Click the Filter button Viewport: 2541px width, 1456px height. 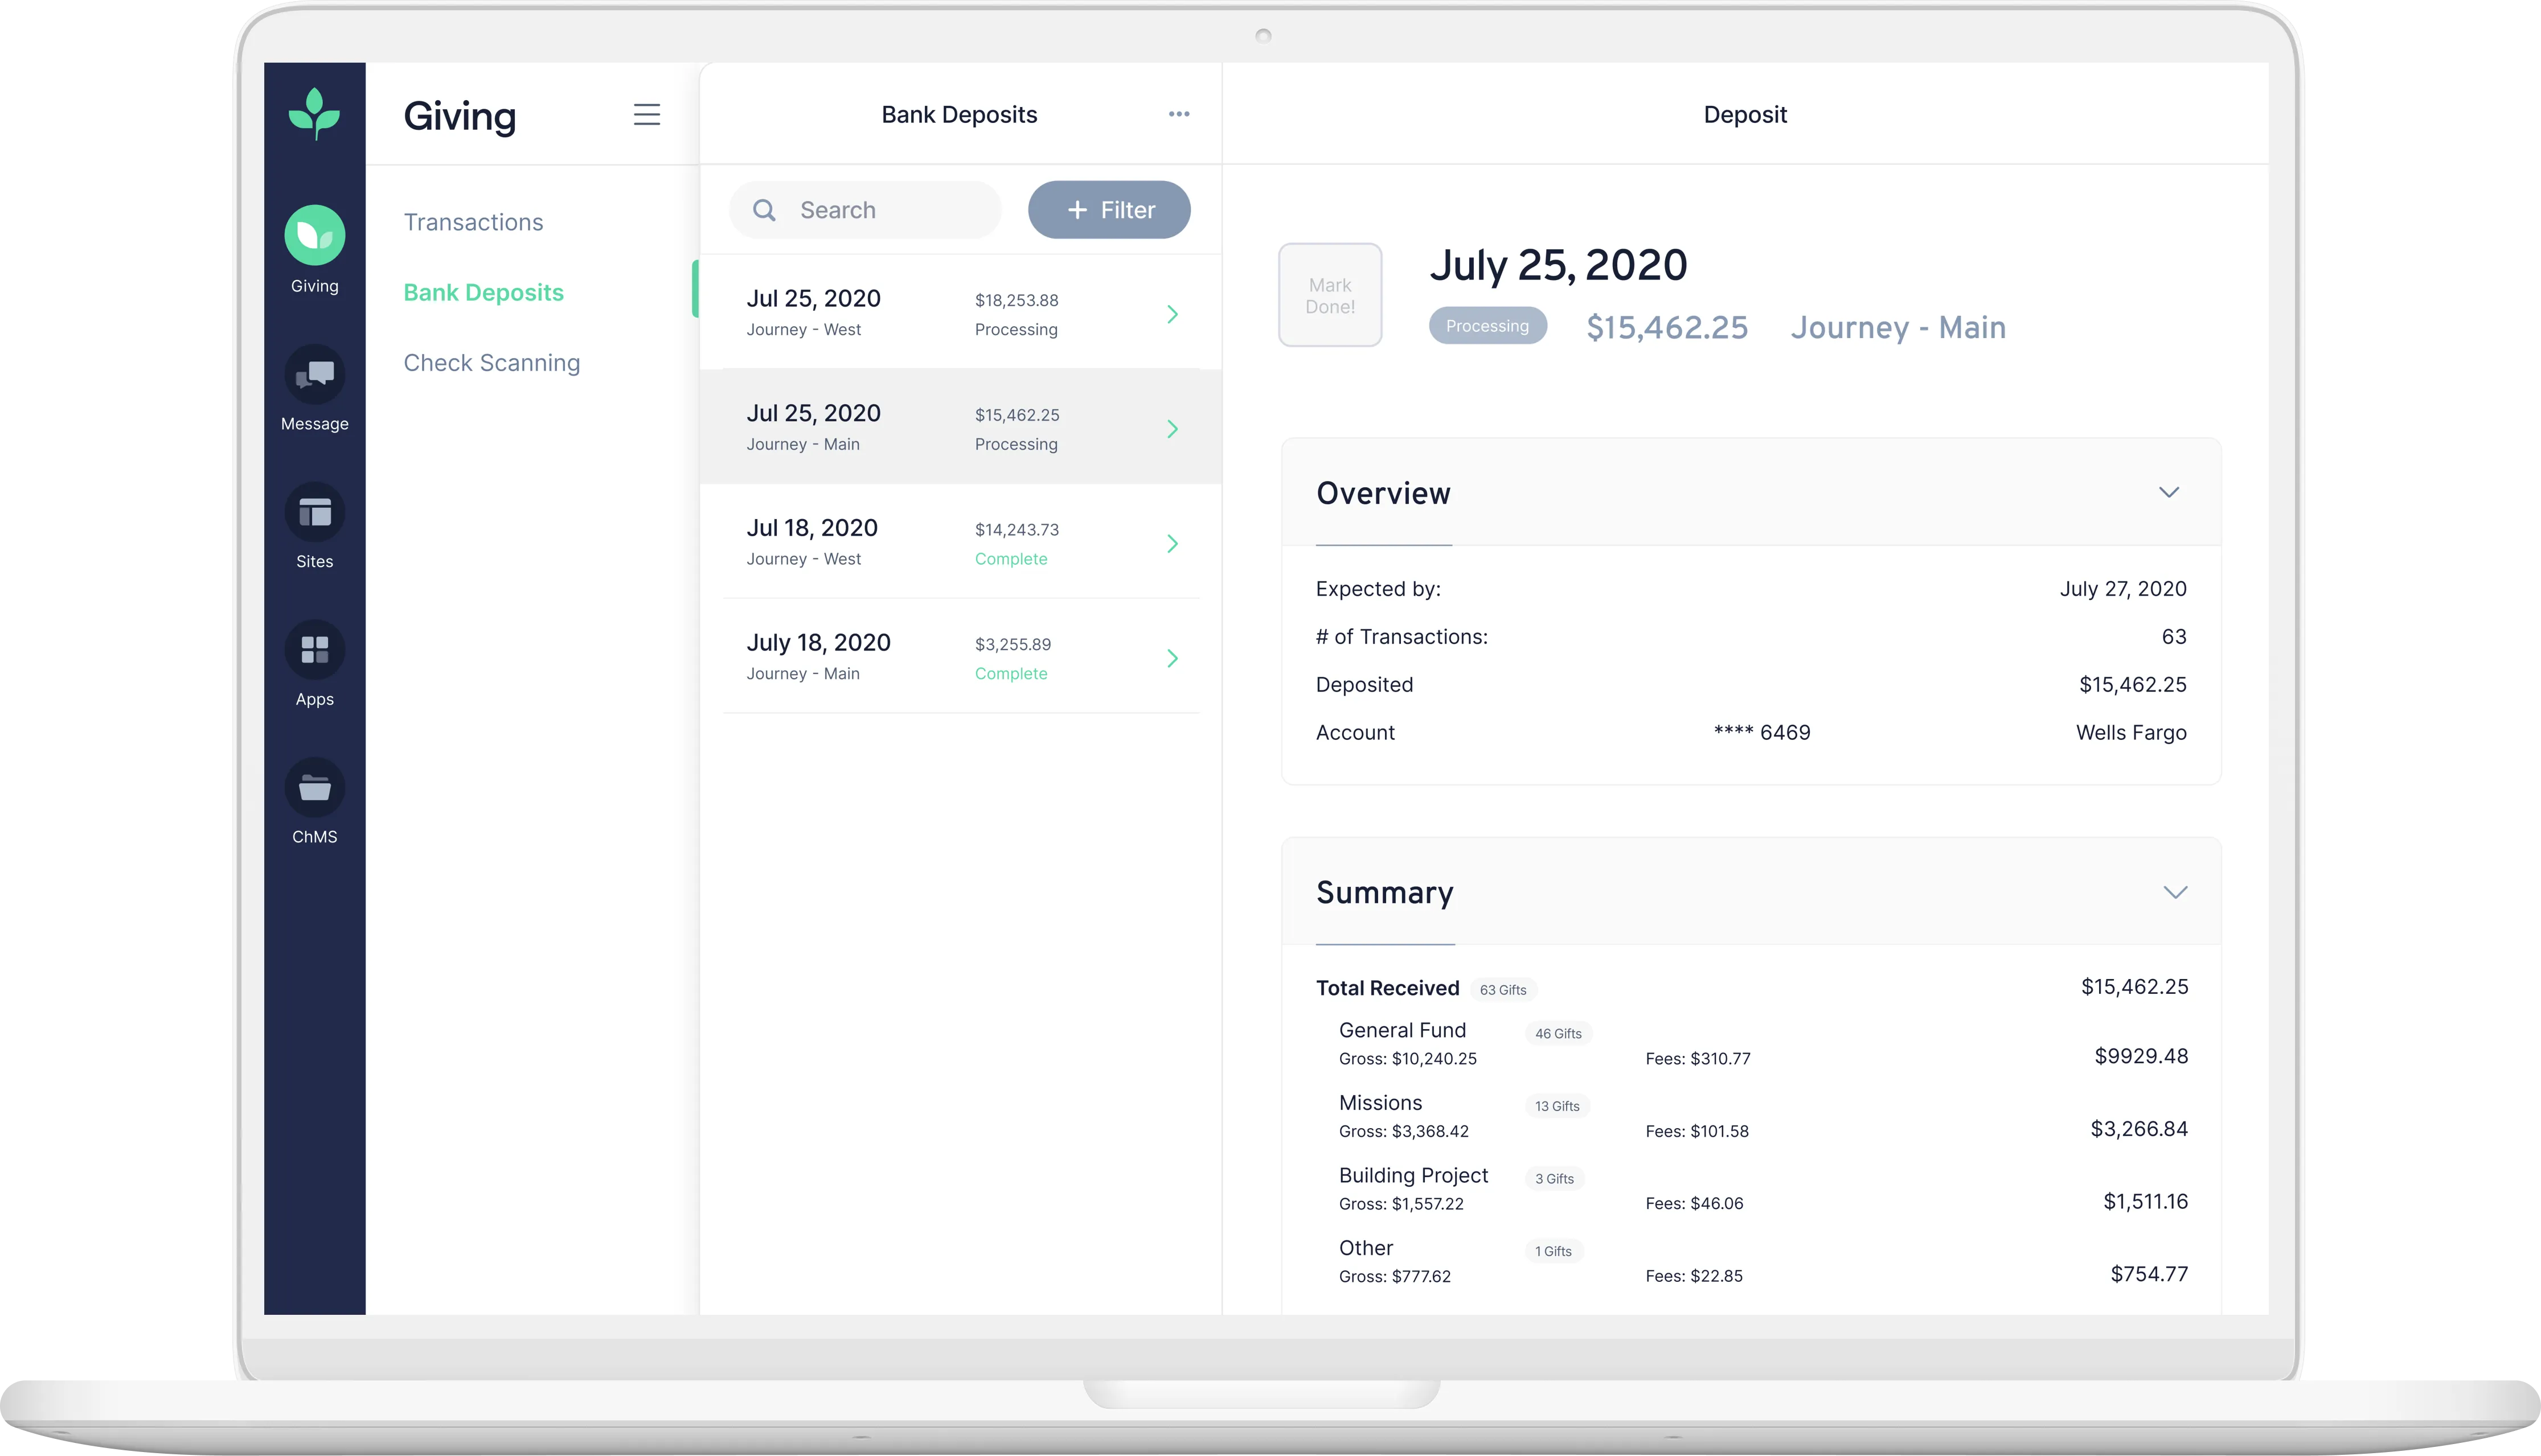point(1108,210)
